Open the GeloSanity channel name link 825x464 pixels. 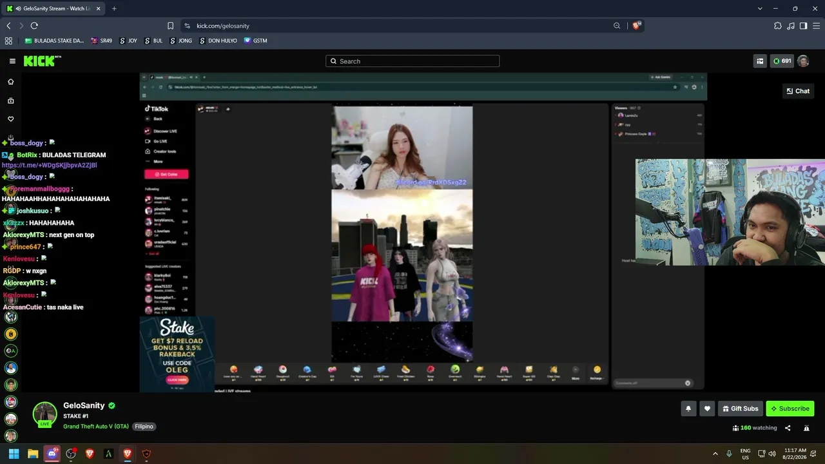pyautogui.click(x=84, y=405)
